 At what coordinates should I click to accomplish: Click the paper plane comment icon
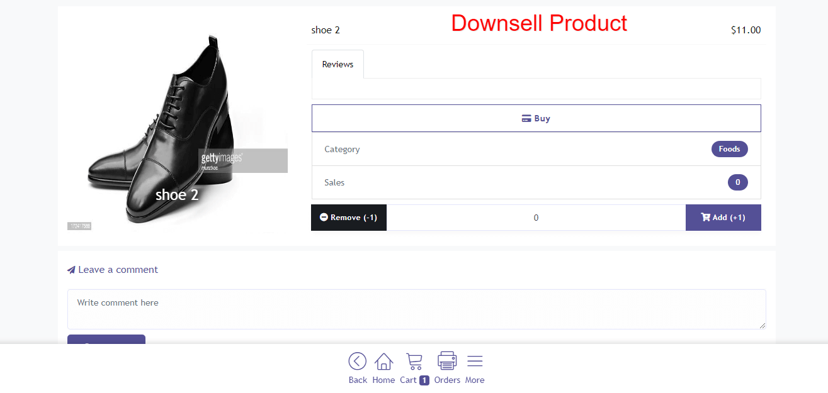click(x=72, y=270)
